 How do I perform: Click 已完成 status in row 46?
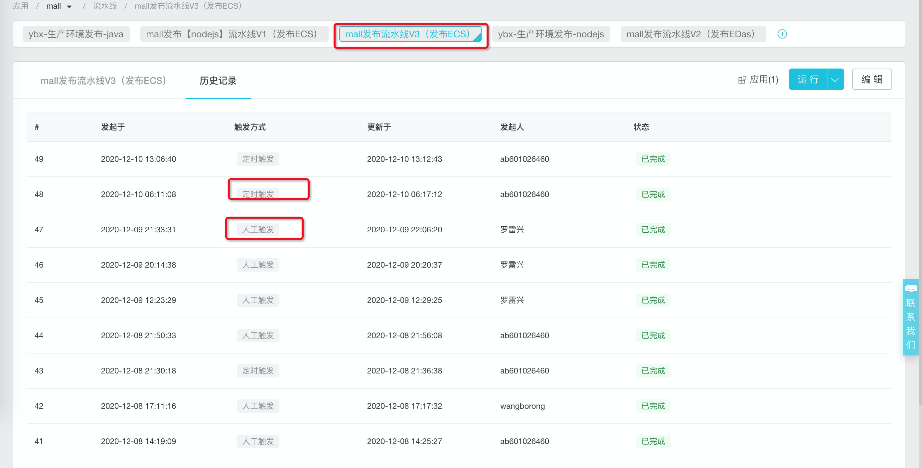click(653, 265)
